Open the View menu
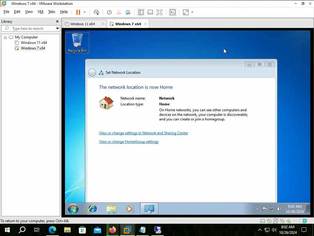Image resolution: width=314 pixels, height=236 pixels. [x=29, y=12]
